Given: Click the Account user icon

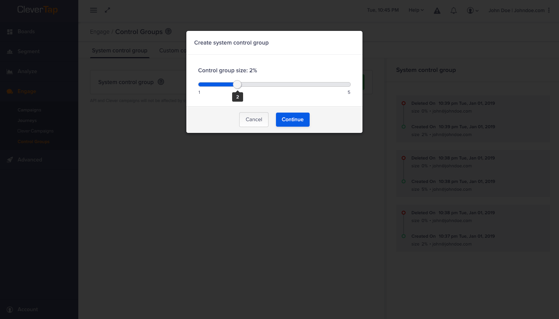Looking at the screenshot, I should (10, 310).
